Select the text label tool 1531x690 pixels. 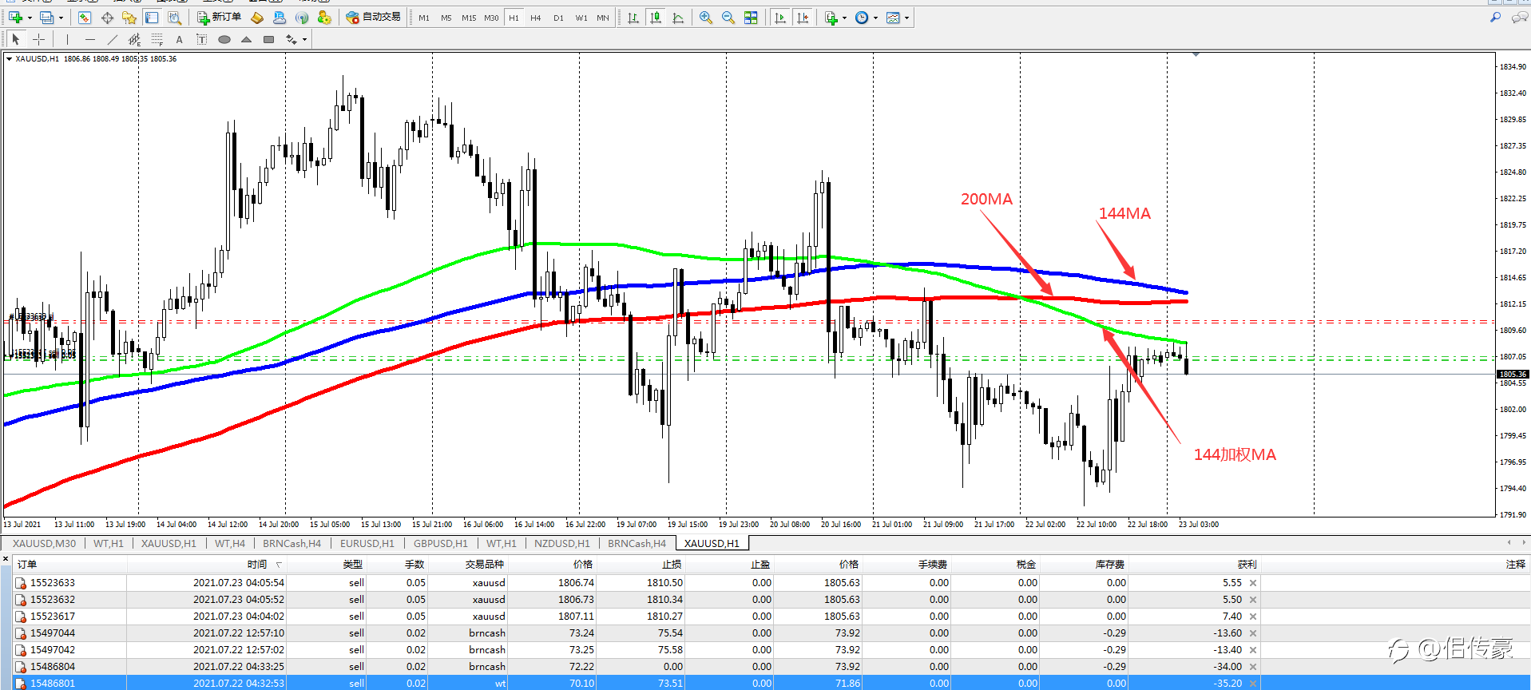201,39
